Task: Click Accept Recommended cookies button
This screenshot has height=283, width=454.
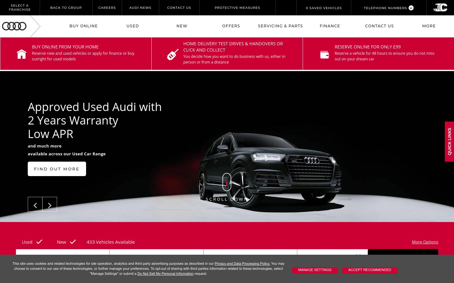Action: click(370, 270)
